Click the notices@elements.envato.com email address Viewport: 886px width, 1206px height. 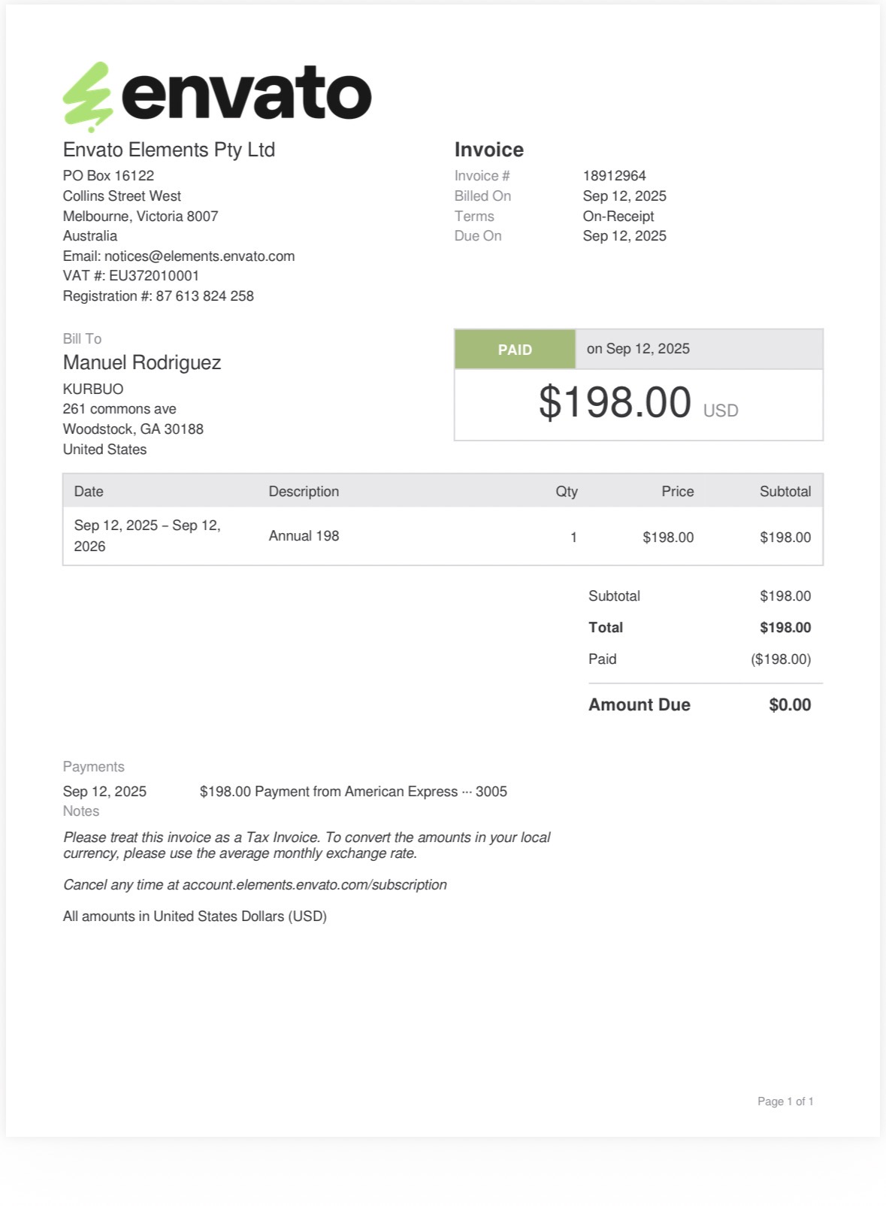tap(199, 256)
